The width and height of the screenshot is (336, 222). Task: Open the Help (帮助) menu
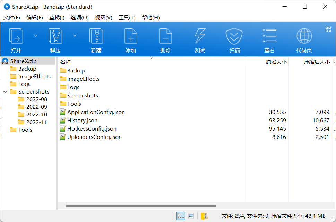coord(151,18)
